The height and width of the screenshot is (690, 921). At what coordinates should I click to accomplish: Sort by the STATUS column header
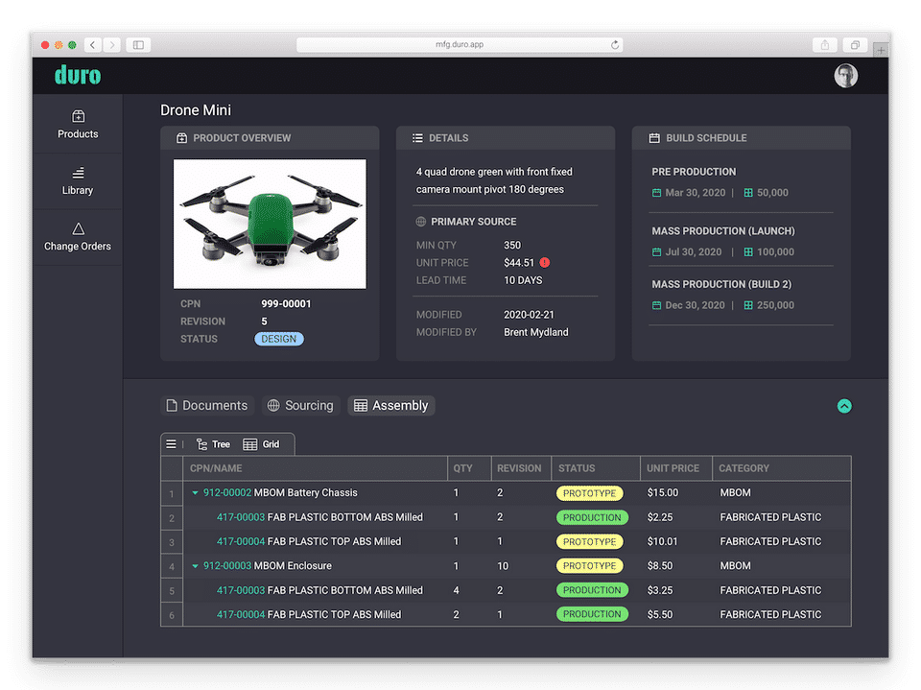point(595,468)
